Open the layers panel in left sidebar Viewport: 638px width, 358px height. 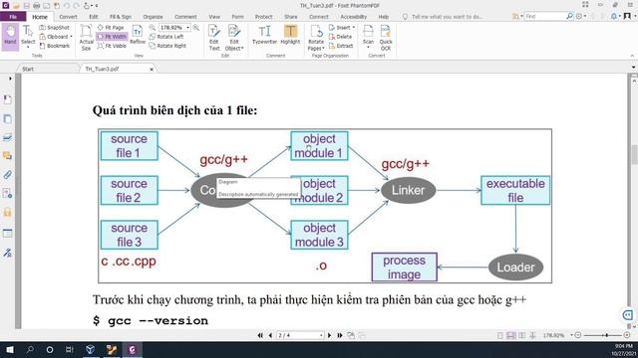coord(7,137)
